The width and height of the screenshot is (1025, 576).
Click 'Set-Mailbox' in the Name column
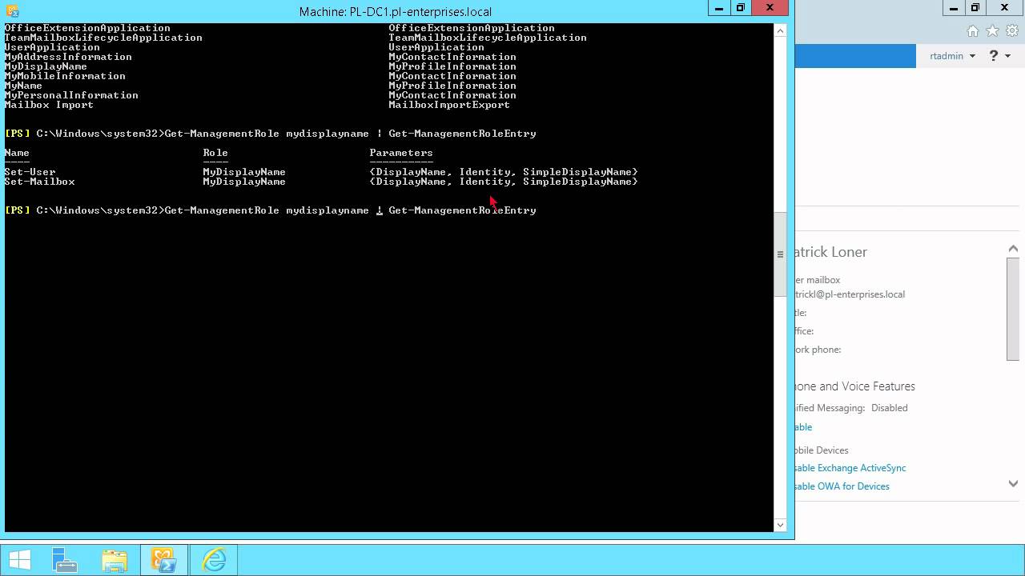pos(40,182)
